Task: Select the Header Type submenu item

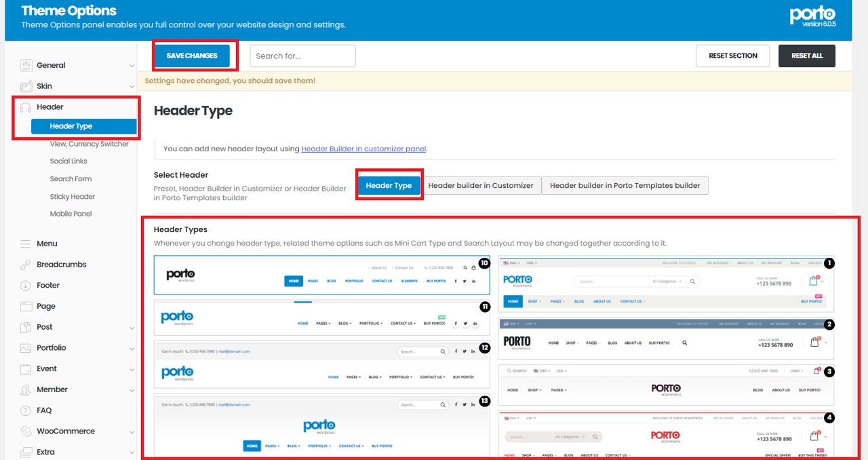Action: (83, 126)
